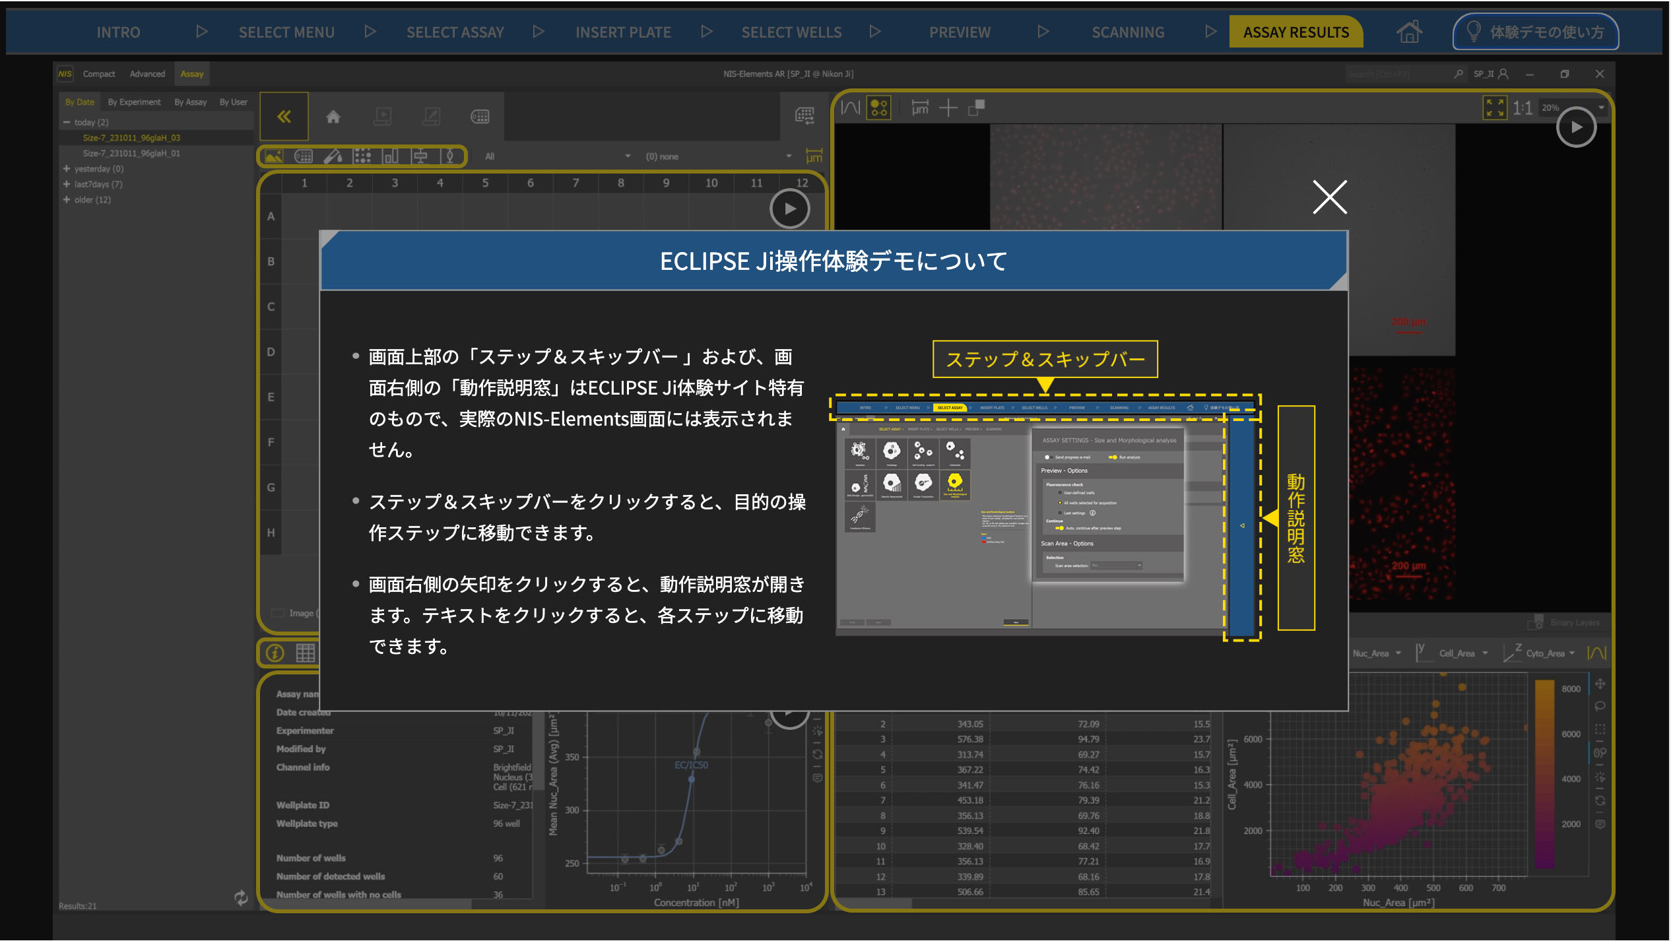The image size is (1671, 941).
Task: Select the test tube labeling icon
Action: (x=333, y=156)
